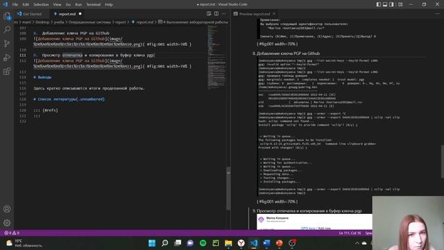Show hidden icons in system tray
Viewport: 444px width, 250px height.
357,243
